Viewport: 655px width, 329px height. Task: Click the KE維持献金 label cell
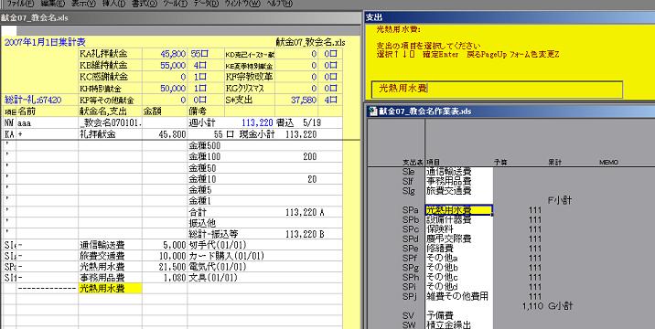point(111,66)
